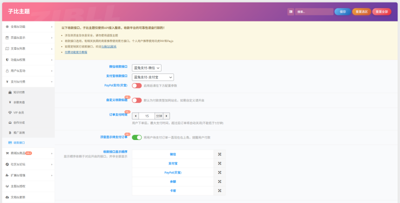Screen dimensions: 400x203
Task: Expand 文章&列表 using its chevron
Action: pyautogui.click(x=51, y=48)
